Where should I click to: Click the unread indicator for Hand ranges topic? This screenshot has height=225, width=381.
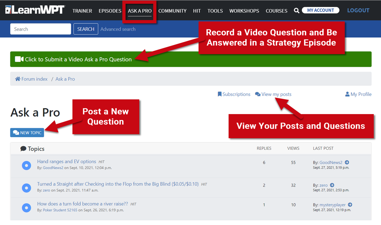(x=26, y=165)
